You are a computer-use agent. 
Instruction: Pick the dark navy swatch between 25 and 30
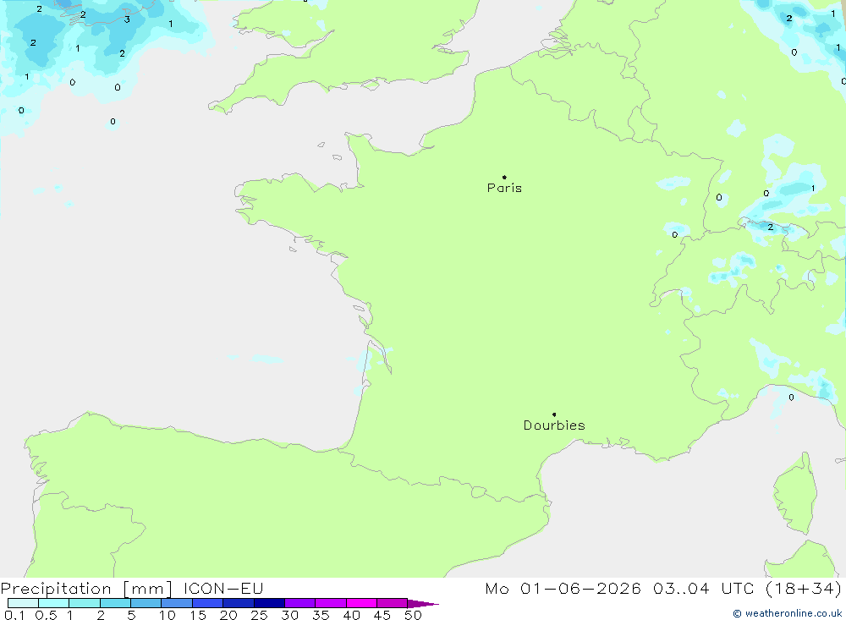point(269,603)
